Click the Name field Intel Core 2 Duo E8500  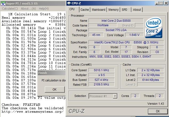click(x=116, y=21)
